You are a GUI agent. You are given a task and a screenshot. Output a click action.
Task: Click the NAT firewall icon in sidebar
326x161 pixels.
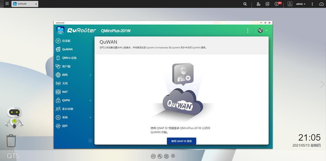(58, 92)
